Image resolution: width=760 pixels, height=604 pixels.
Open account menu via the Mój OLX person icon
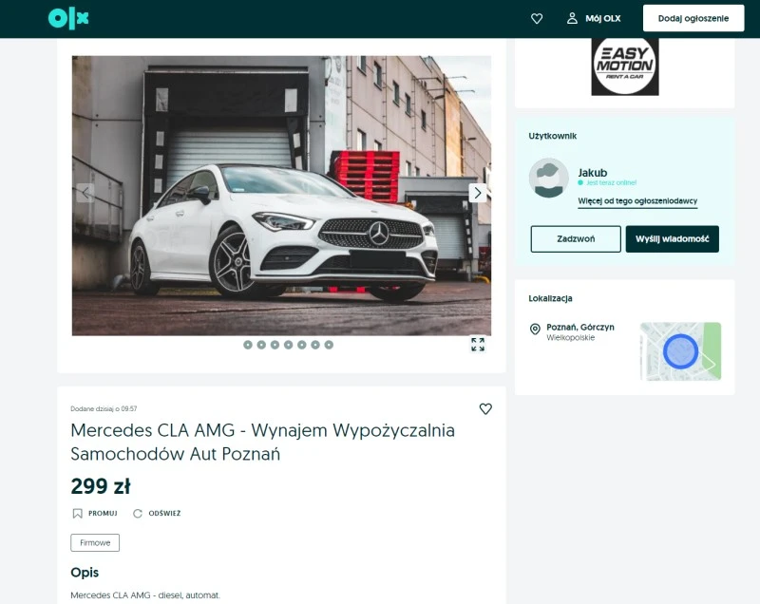[571, 17]
